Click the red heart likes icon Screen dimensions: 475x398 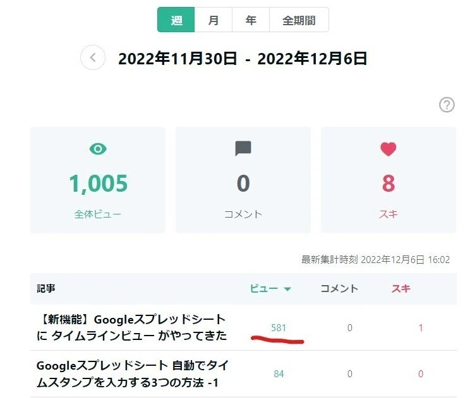388,149
